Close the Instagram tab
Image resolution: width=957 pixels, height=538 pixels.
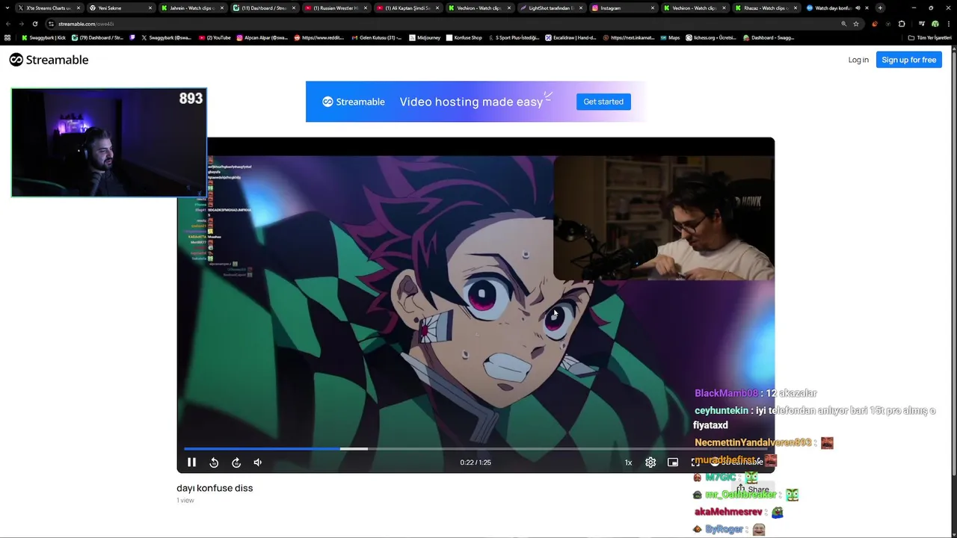[653, 8]
